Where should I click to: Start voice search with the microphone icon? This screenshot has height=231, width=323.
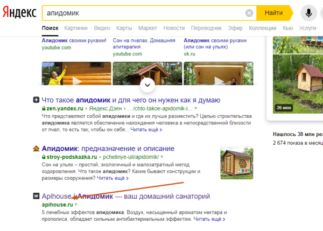point(308,13)
